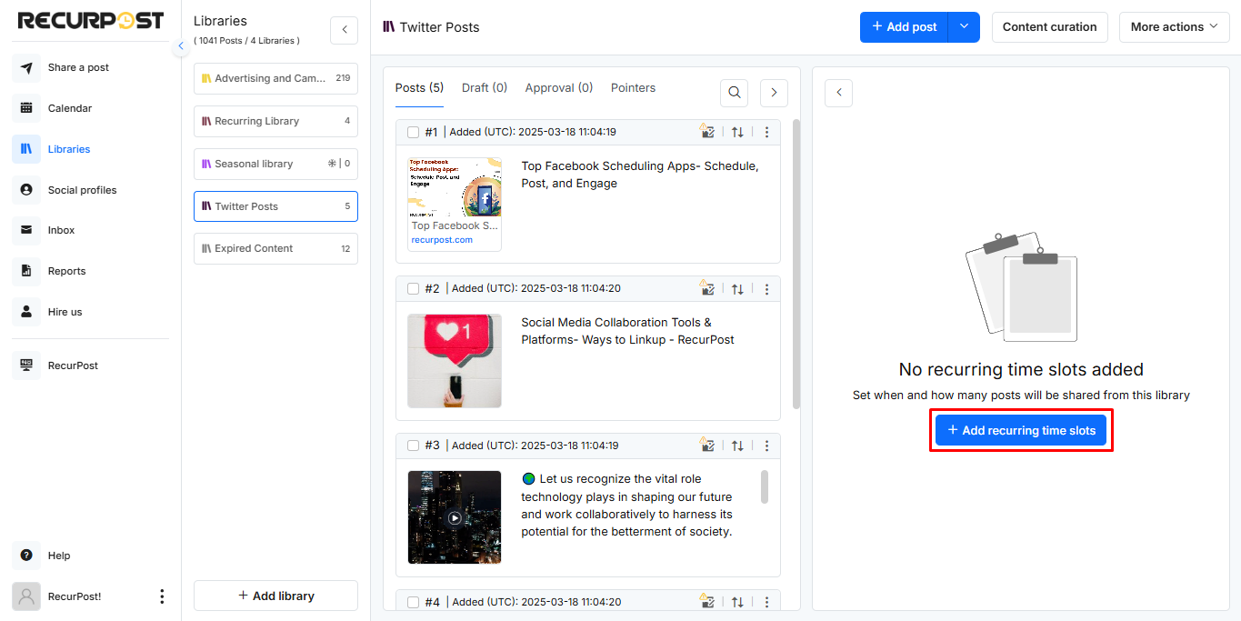Click the edit icon on post #3

click(707, 446)
